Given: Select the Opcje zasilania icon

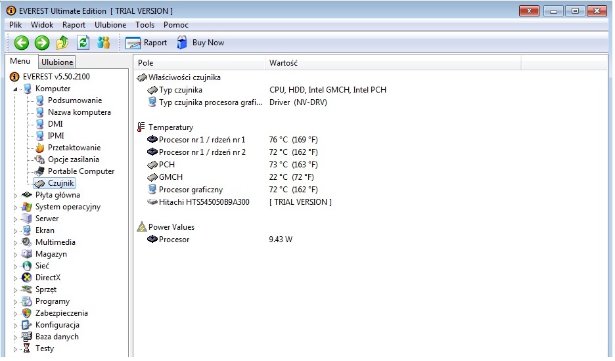Looking at the screenshot, I should coord(39,159).
